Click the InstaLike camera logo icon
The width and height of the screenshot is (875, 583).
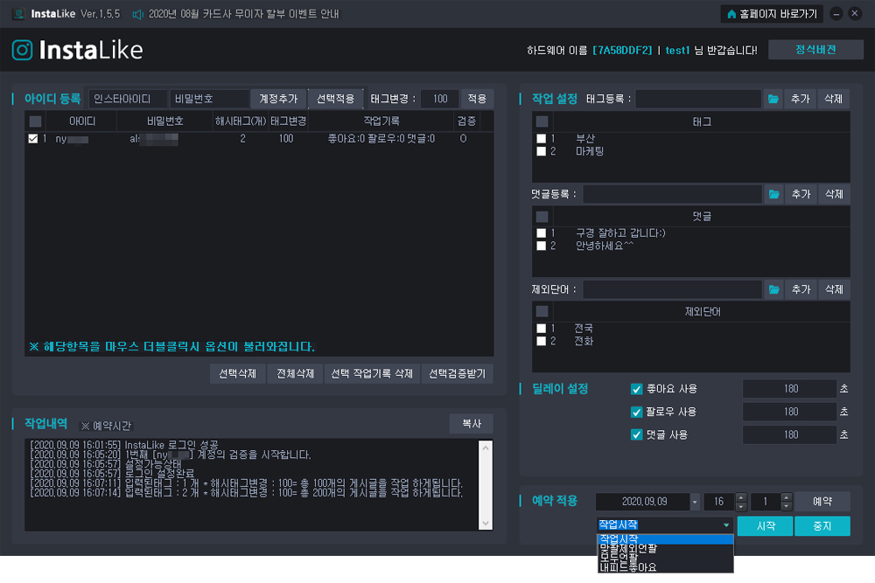tap(23, 50)
